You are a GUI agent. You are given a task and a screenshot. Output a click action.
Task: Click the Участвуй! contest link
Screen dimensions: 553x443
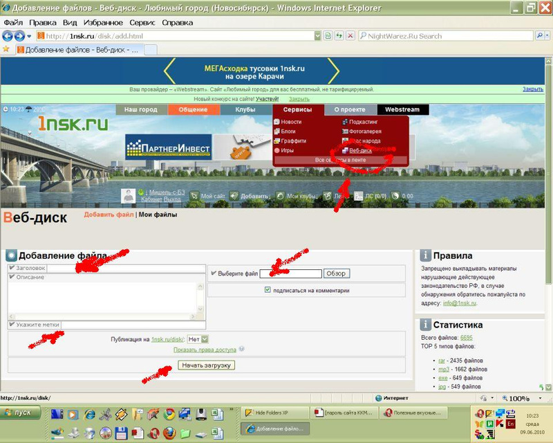point(267,99)
